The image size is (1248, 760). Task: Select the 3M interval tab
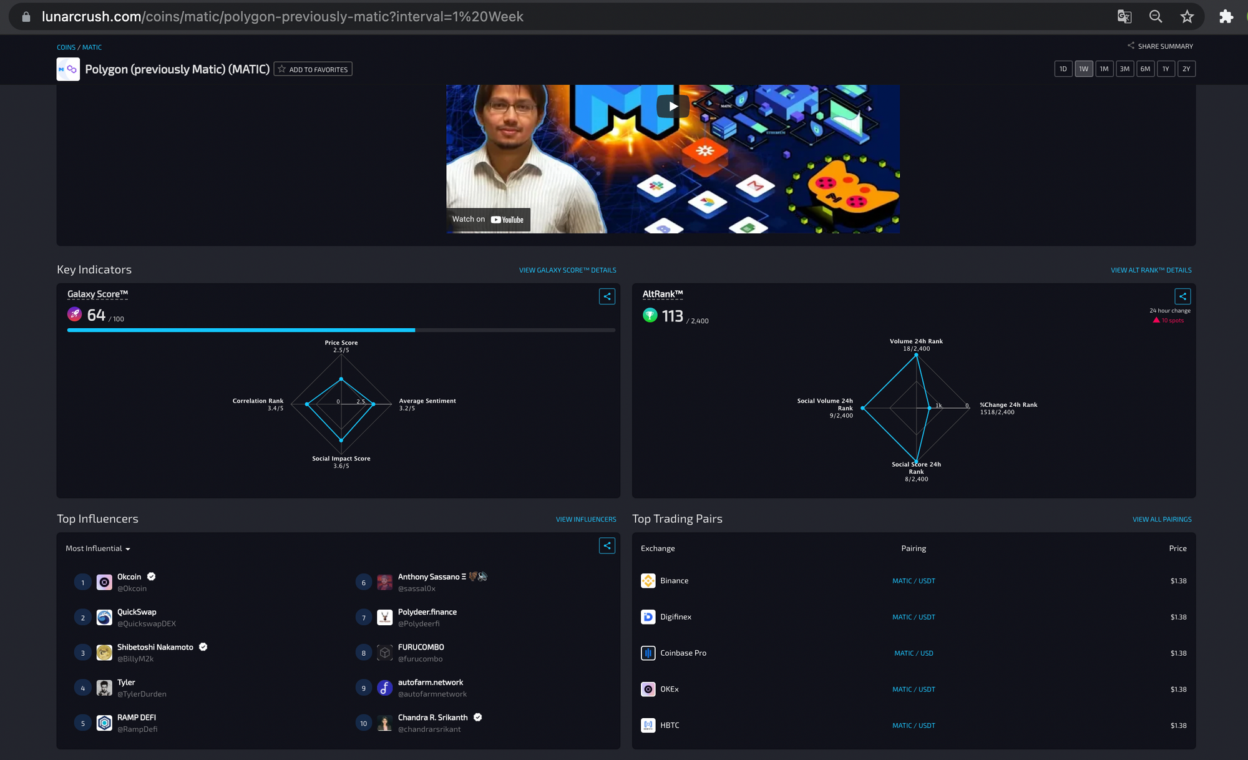point(1124,69)
